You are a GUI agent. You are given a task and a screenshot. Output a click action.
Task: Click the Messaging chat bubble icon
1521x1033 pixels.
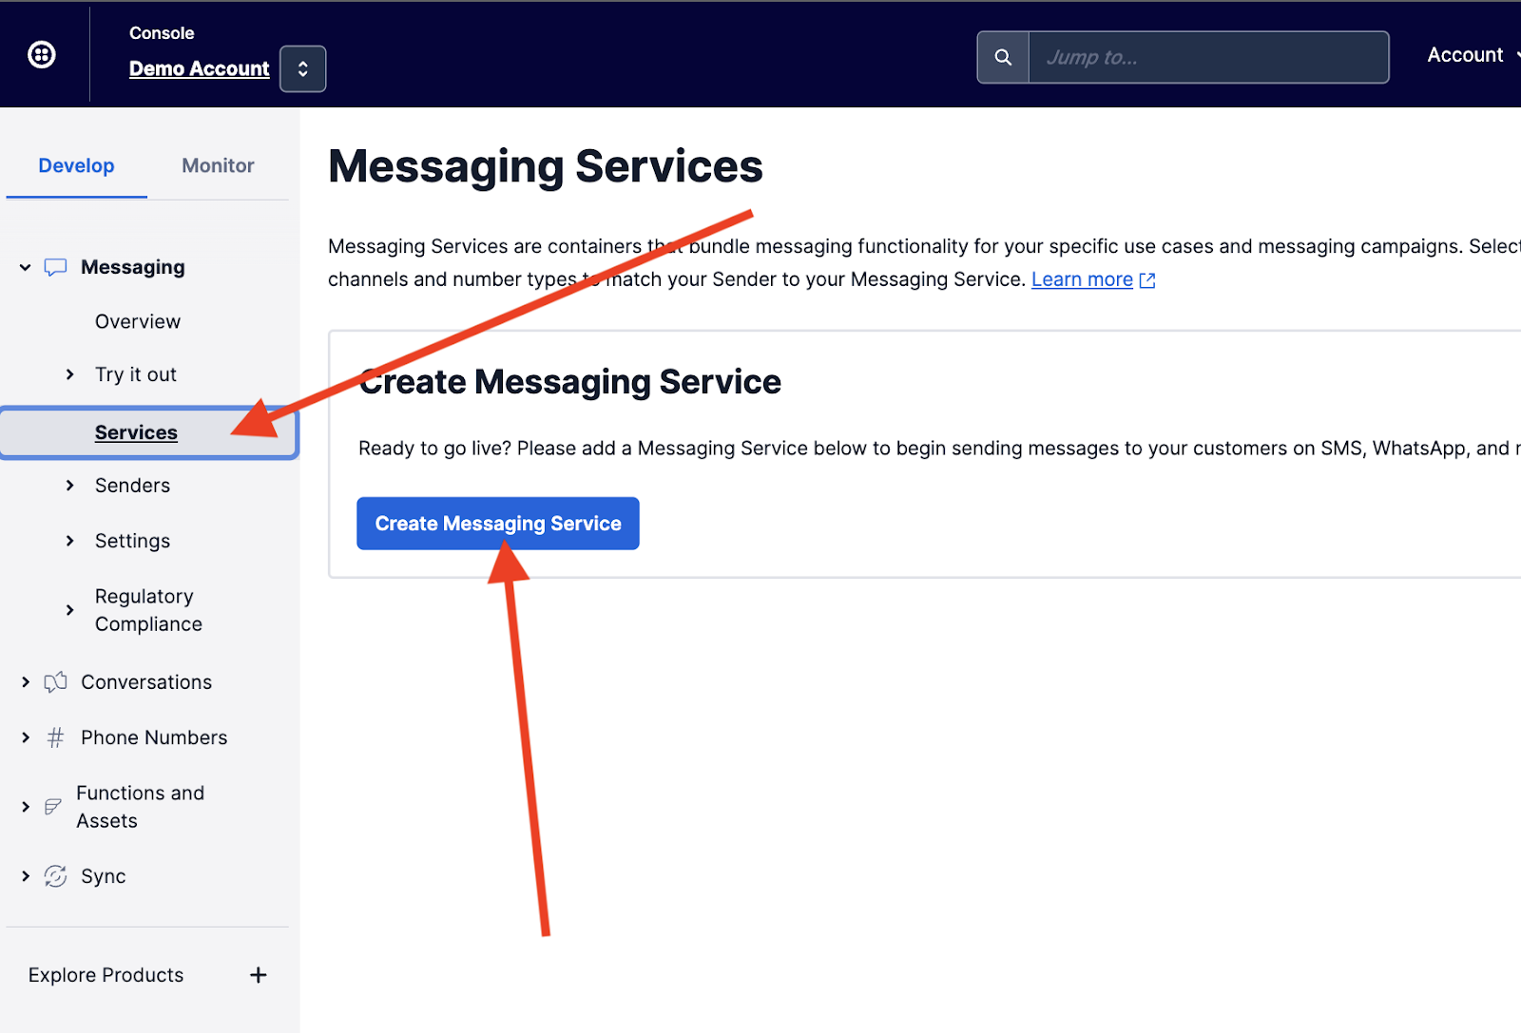click(56, 268)
